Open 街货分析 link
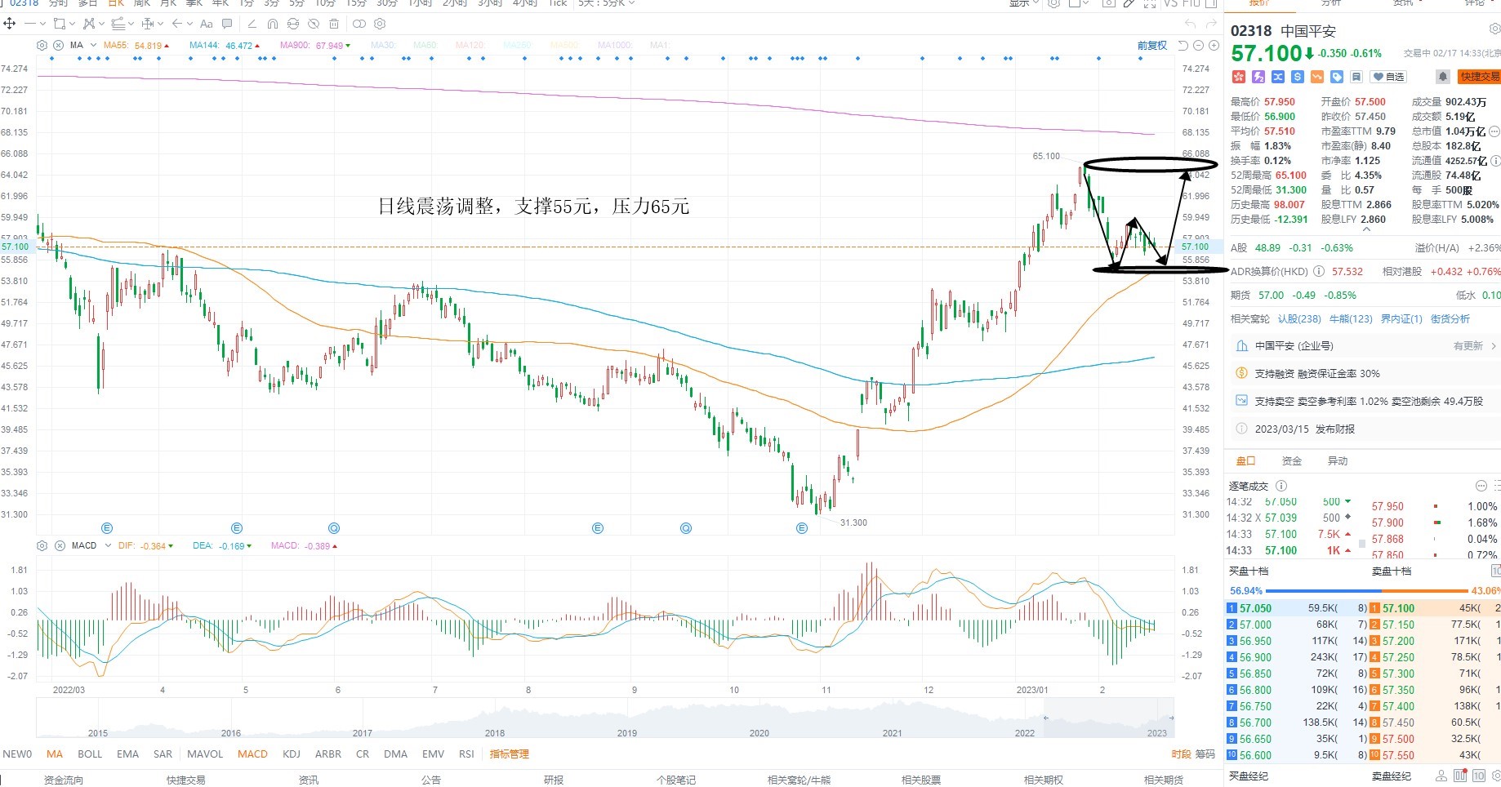 click(1450, 318)
